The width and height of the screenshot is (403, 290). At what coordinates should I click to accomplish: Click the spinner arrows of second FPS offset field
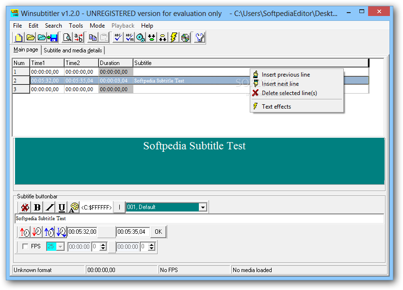tap(152, 247)
